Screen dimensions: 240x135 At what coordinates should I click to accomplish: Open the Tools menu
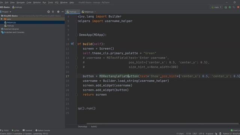(50, 3)
